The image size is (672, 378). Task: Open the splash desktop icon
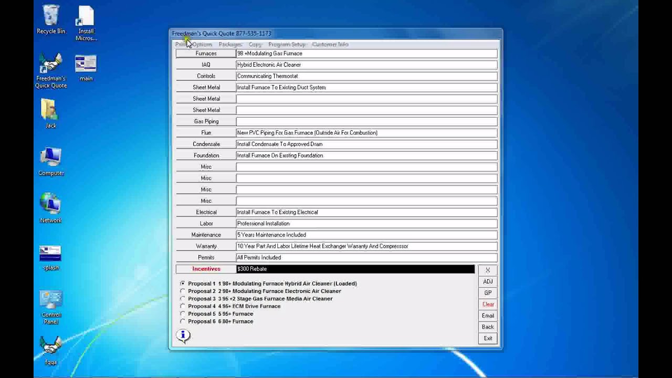(50, 258)
